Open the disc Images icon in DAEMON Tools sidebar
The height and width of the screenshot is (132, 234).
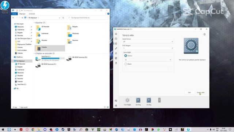point(116,38)
